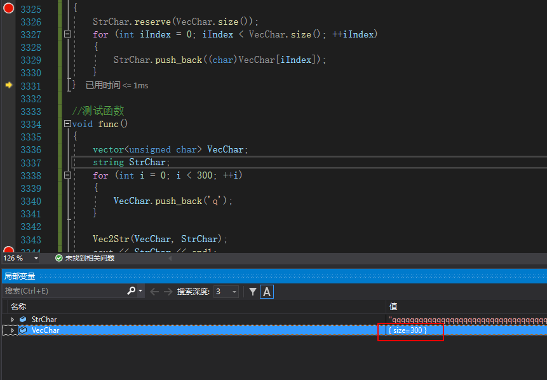Open the search depth combo box
Image resolution: width=547 pixels, height=380 pixels.
[226, 292]
